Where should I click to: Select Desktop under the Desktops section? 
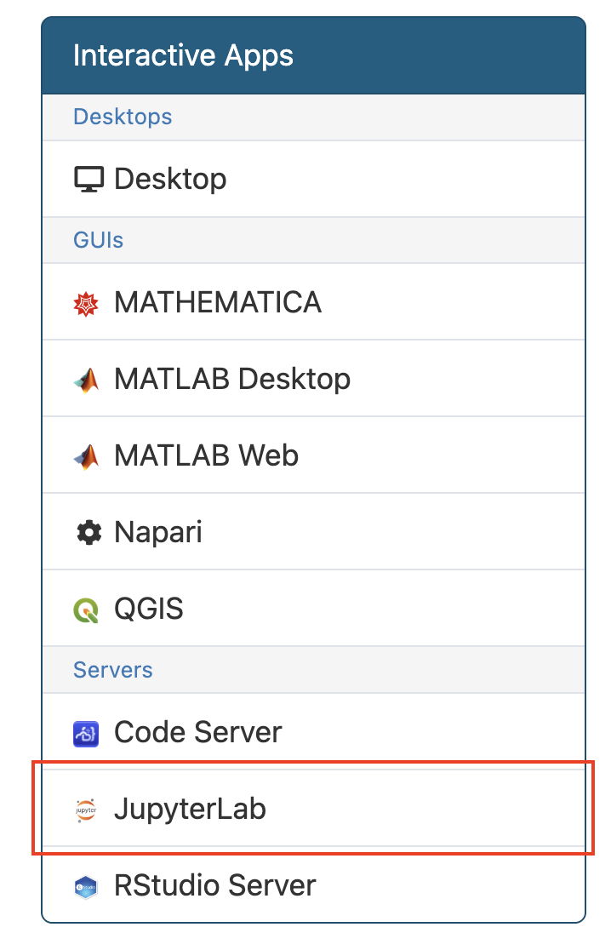point(169,178)
